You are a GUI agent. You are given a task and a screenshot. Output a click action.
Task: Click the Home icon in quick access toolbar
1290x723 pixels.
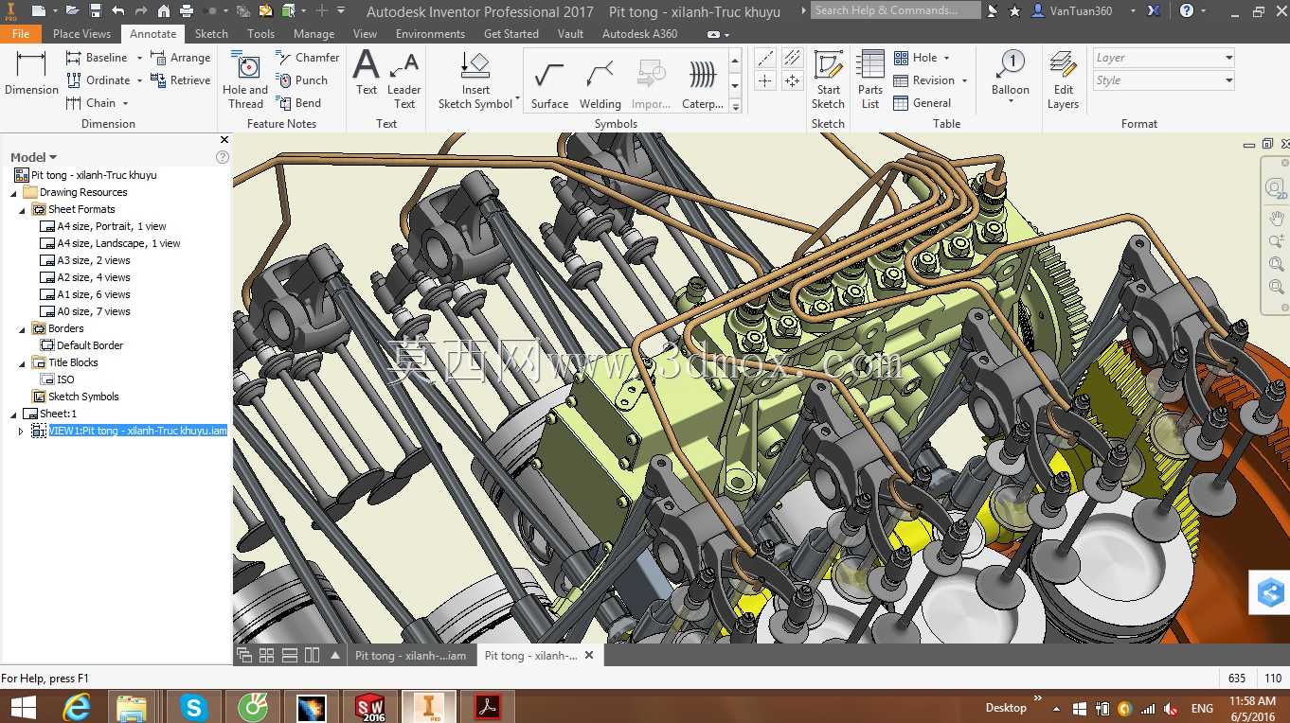point(164,11)
